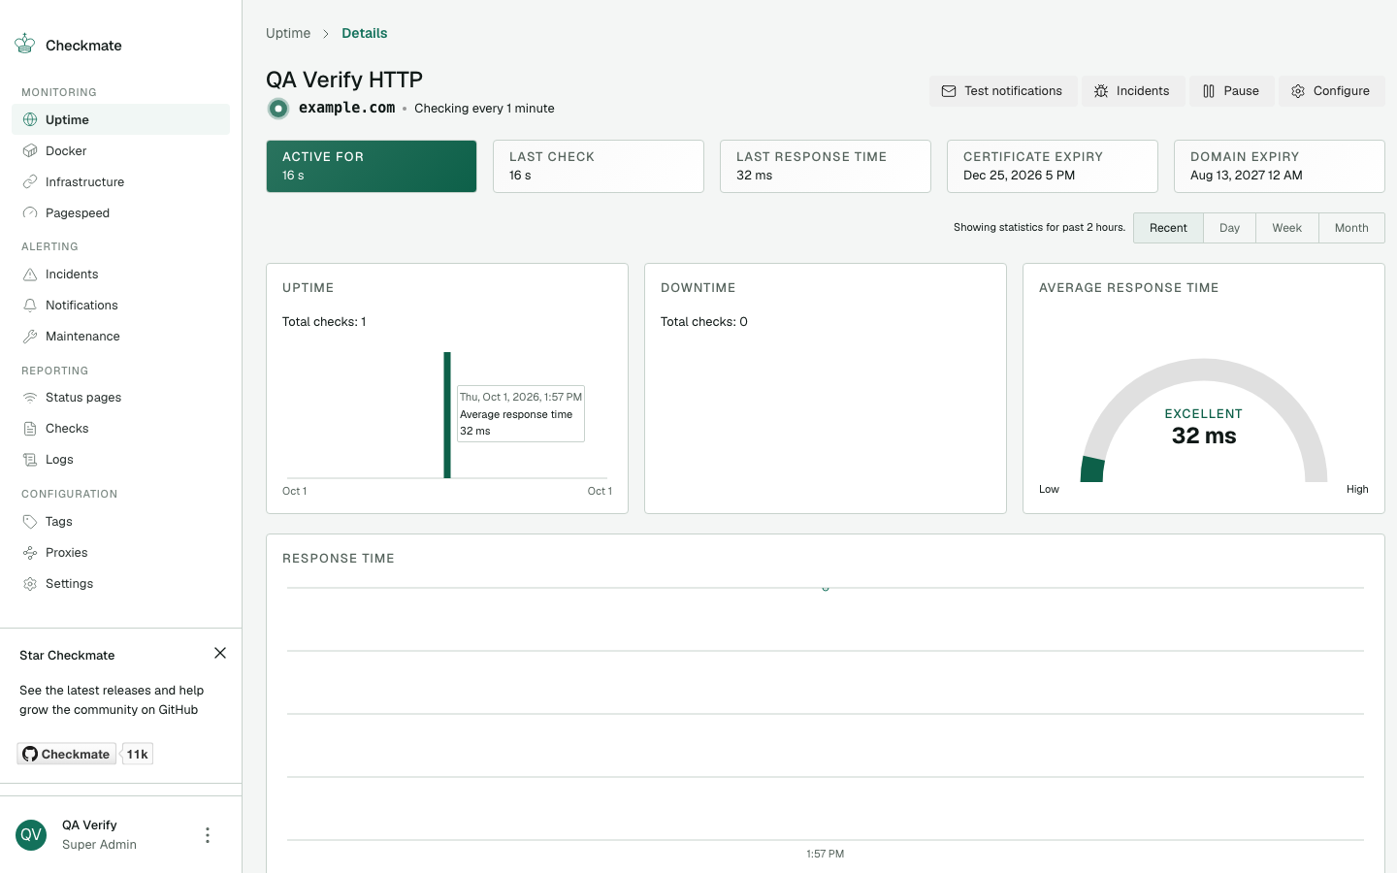Click the envelope icon in Test notifications

coord(949,91)
